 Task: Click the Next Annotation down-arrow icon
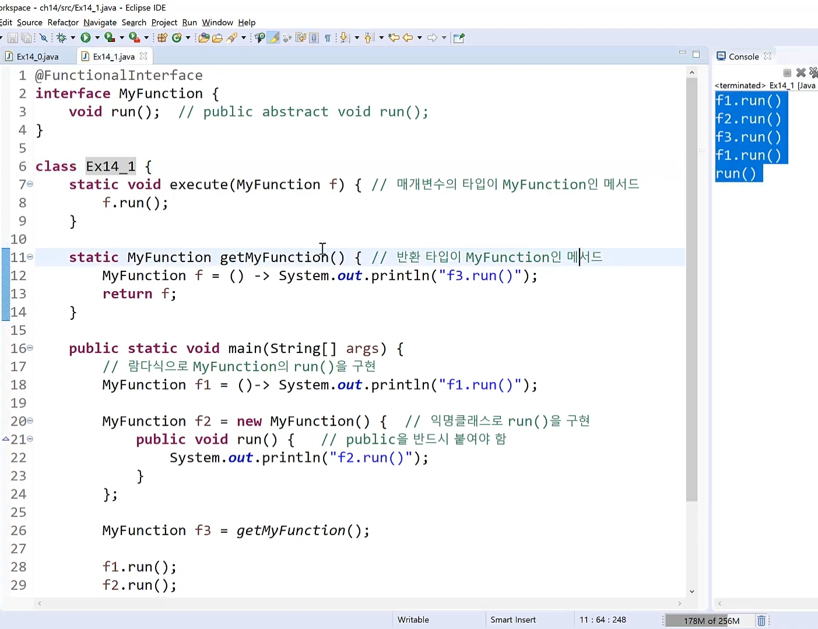[x=345, y=38]
